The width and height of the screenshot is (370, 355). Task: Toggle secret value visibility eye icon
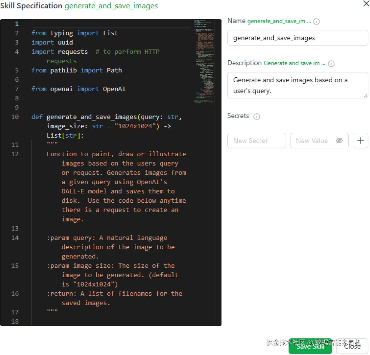click(x=339, y=141)
